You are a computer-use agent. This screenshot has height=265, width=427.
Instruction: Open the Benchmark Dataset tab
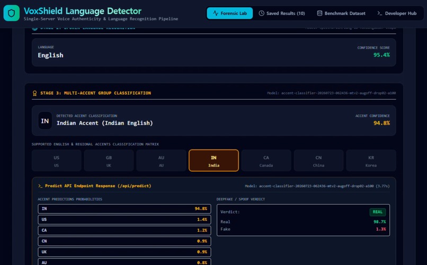point(341,13)
